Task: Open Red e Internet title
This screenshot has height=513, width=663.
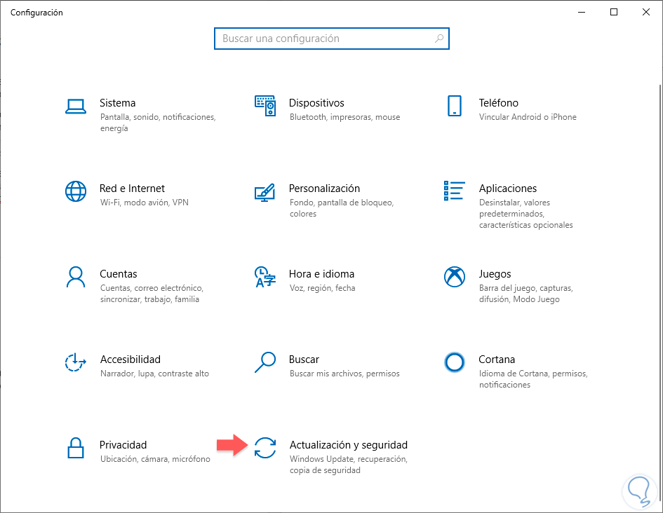Action: click(132, 189)
